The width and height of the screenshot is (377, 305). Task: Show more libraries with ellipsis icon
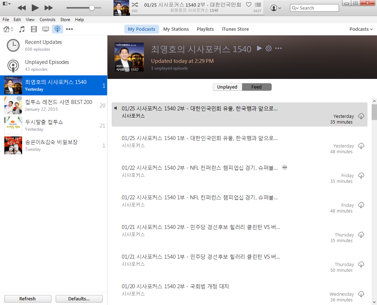coord(70,29)
